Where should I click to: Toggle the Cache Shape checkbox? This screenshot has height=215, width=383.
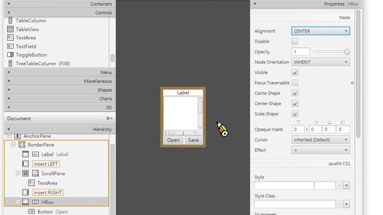[295, 93]
